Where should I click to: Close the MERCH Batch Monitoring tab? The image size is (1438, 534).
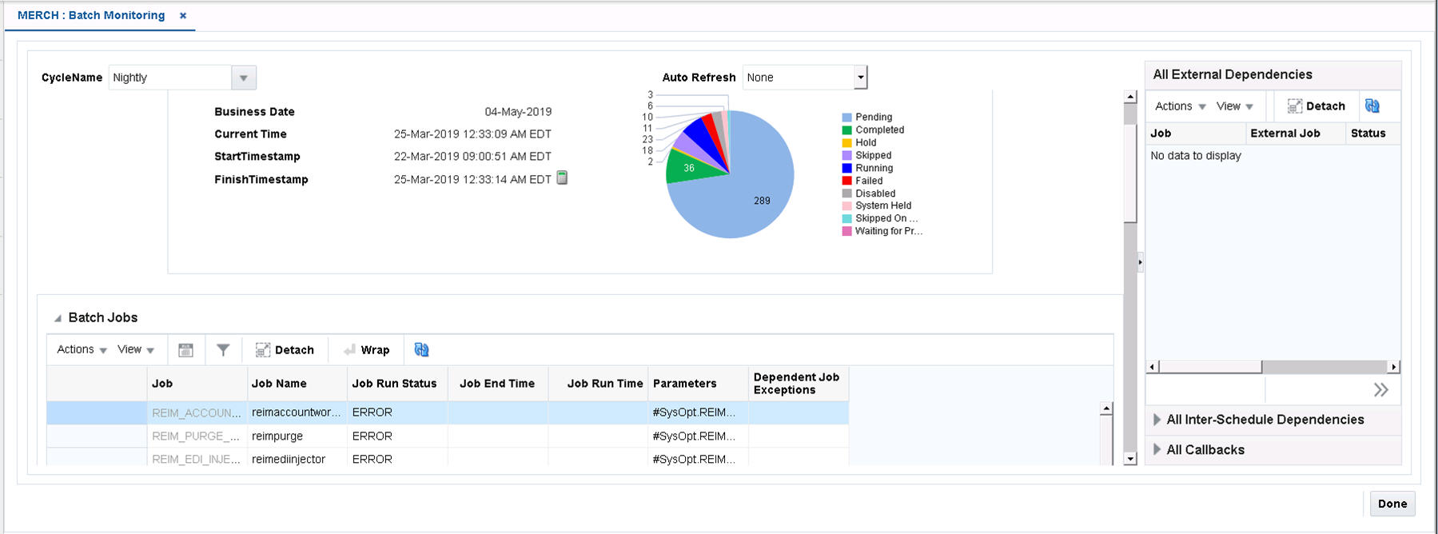click(183, 15)
